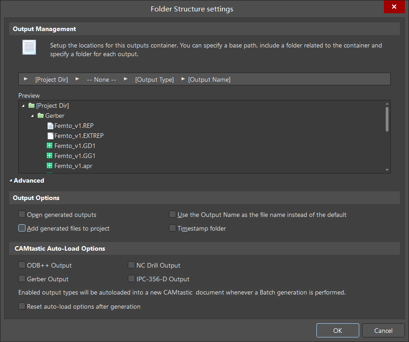Toggle Add generated files to project

coord(22,228)
